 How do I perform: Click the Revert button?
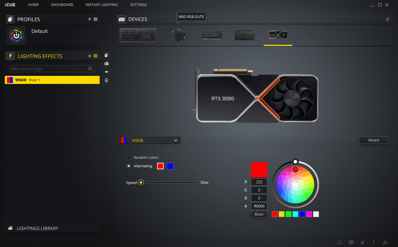[x=374, y=140]
